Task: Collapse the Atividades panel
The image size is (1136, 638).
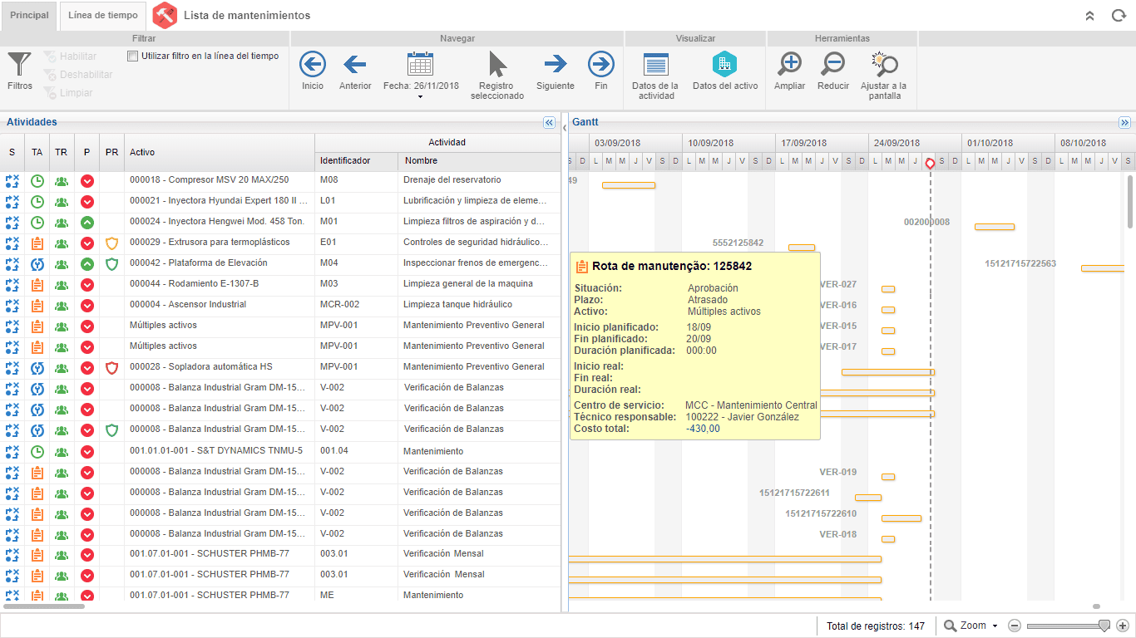Action: pyautogui.click(x=549, y=122)
